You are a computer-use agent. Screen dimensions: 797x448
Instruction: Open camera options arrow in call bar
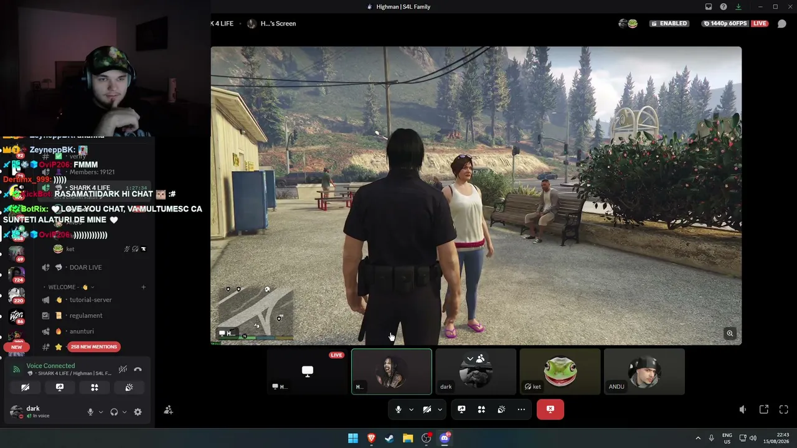pos(440,409)
